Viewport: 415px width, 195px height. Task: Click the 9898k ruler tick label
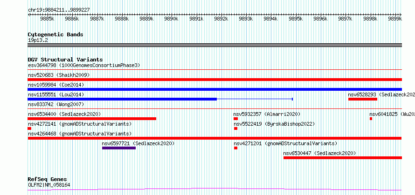point(370,19)
